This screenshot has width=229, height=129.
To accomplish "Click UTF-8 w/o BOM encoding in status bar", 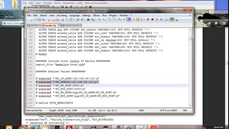I will coord(168,110).
